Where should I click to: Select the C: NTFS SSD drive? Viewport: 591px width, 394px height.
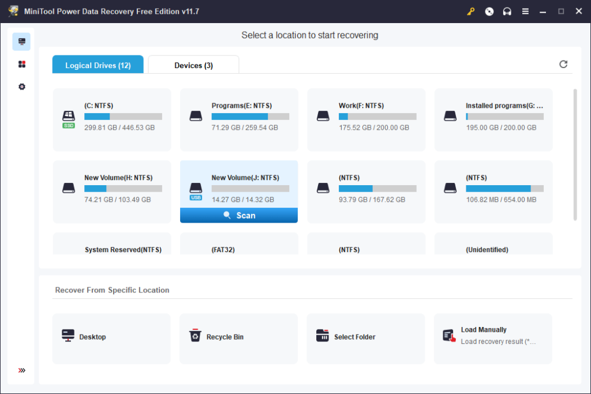click(x=112, y=119)
